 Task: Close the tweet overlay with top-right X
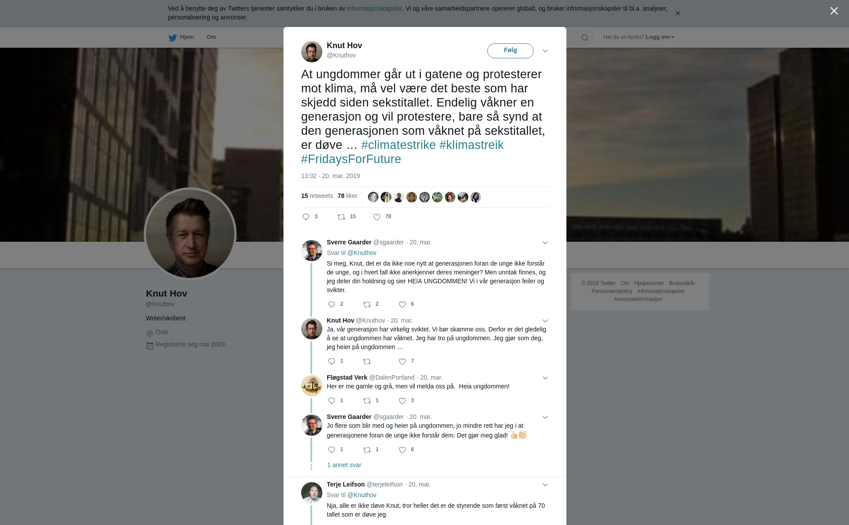(x=834, y=11)
